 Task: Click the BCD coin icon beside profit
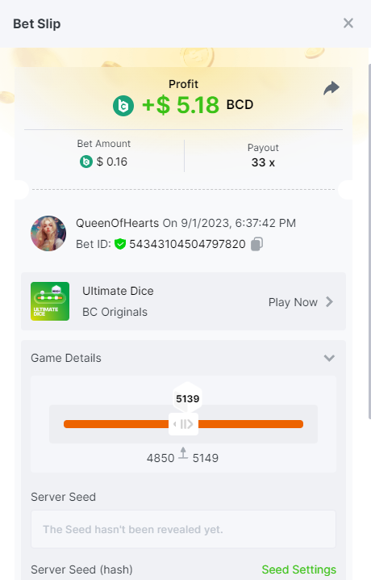[x=123, y=106]
